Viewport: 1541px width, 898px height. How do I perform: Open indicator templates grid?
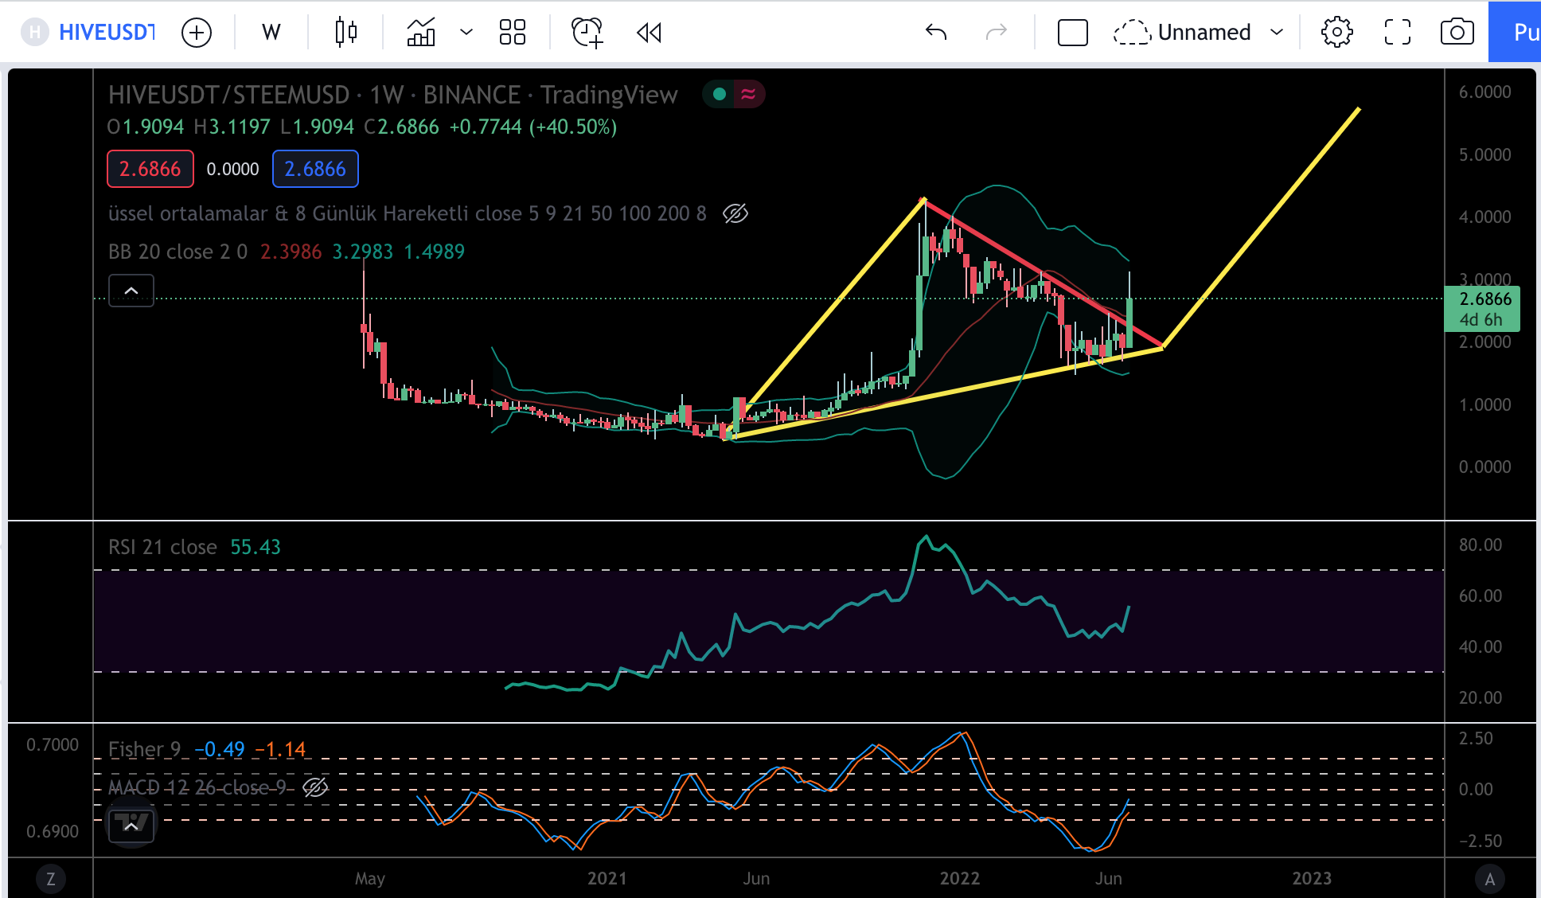[x=513, y=33]
